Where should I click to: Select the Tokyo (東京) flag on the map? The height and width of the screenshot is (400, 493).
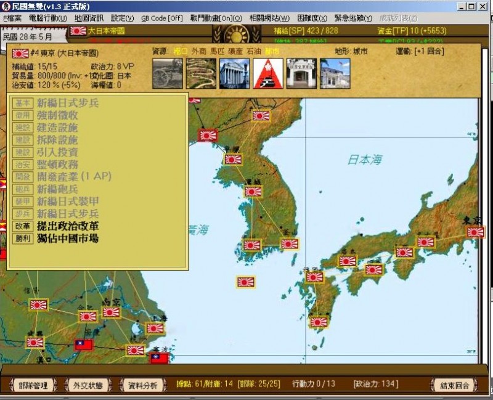(475, 232)
